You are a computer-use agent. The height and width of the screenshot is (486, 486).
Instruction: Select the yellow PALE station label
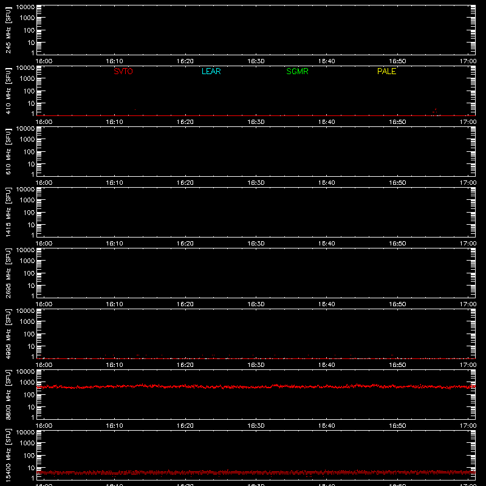(x=386, y=71)
